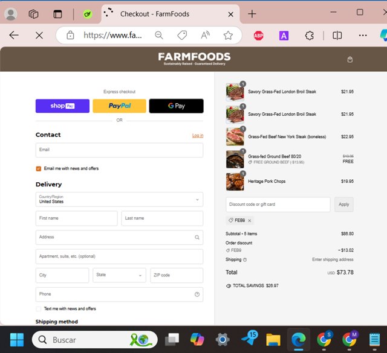Focus the First name field
Viewport: 387px width, 353px height.
(x=77, y=218)
